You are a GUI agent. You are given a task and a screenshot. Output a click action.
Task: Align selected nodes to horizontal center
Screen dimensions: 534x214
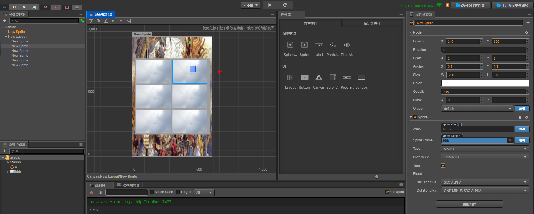tap(121, 21)
